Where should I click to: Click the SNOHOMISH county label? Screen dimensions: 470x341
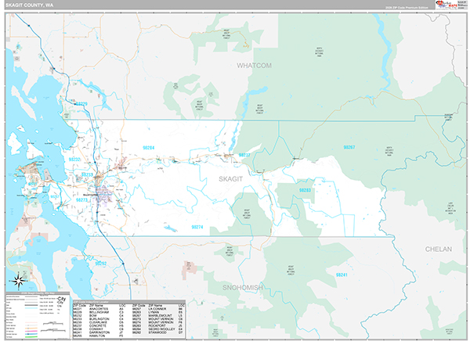(x=243, y=288)
